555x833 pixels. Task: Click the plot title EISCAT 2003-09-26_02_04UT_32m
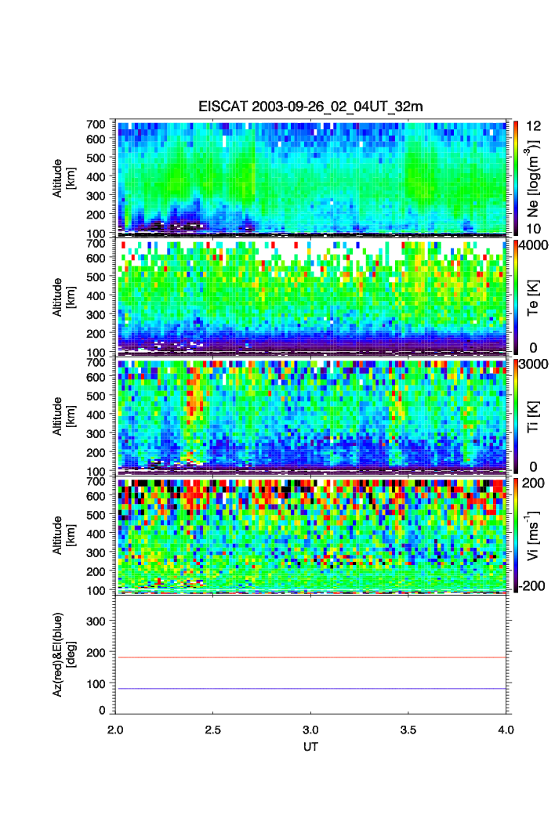click(310, 107)
